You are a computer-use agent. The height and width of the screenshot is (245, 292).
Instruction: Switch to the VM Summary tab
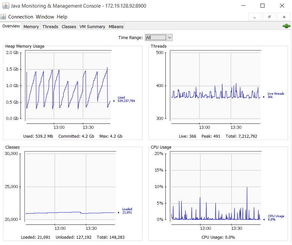coord(92,26)
